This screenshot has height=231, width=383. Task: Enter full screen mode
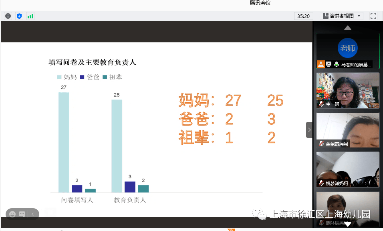pos(373,16)
